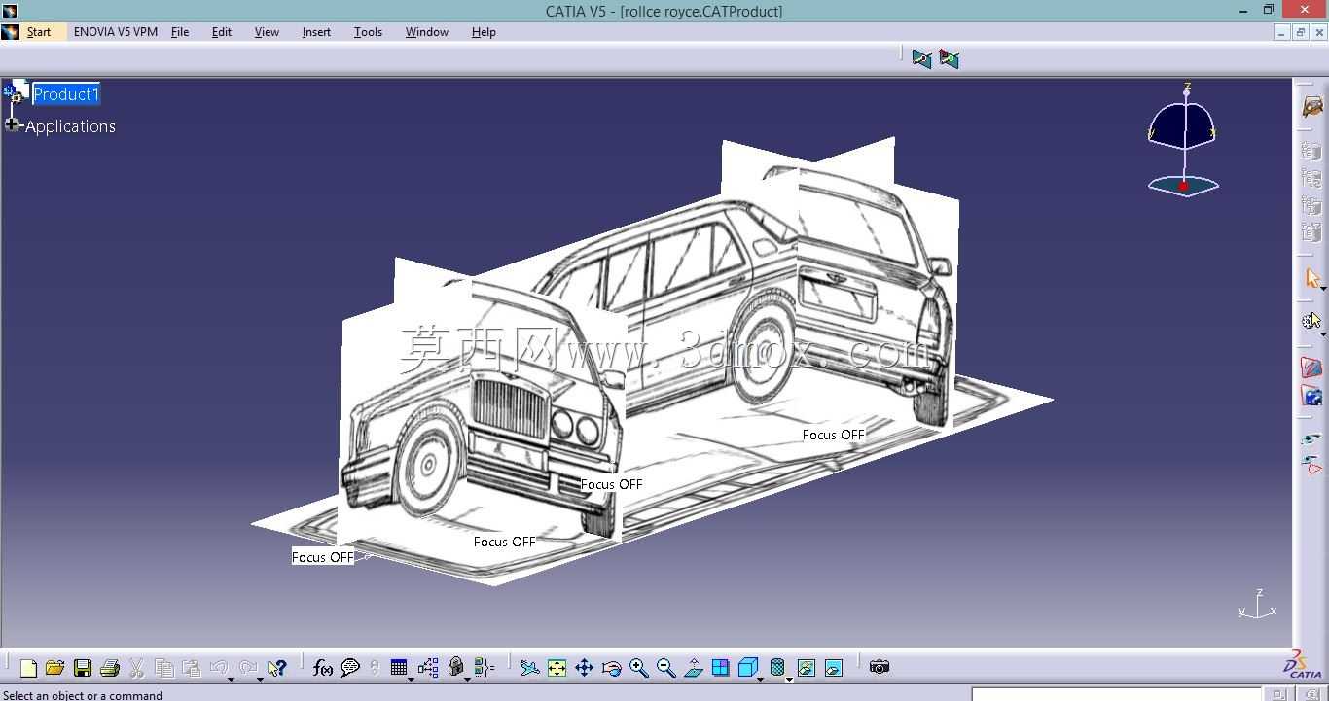This screenshot has height=701, width=1329.
Task: Select the orange arrow Select tool
Action: (1311, 279)
